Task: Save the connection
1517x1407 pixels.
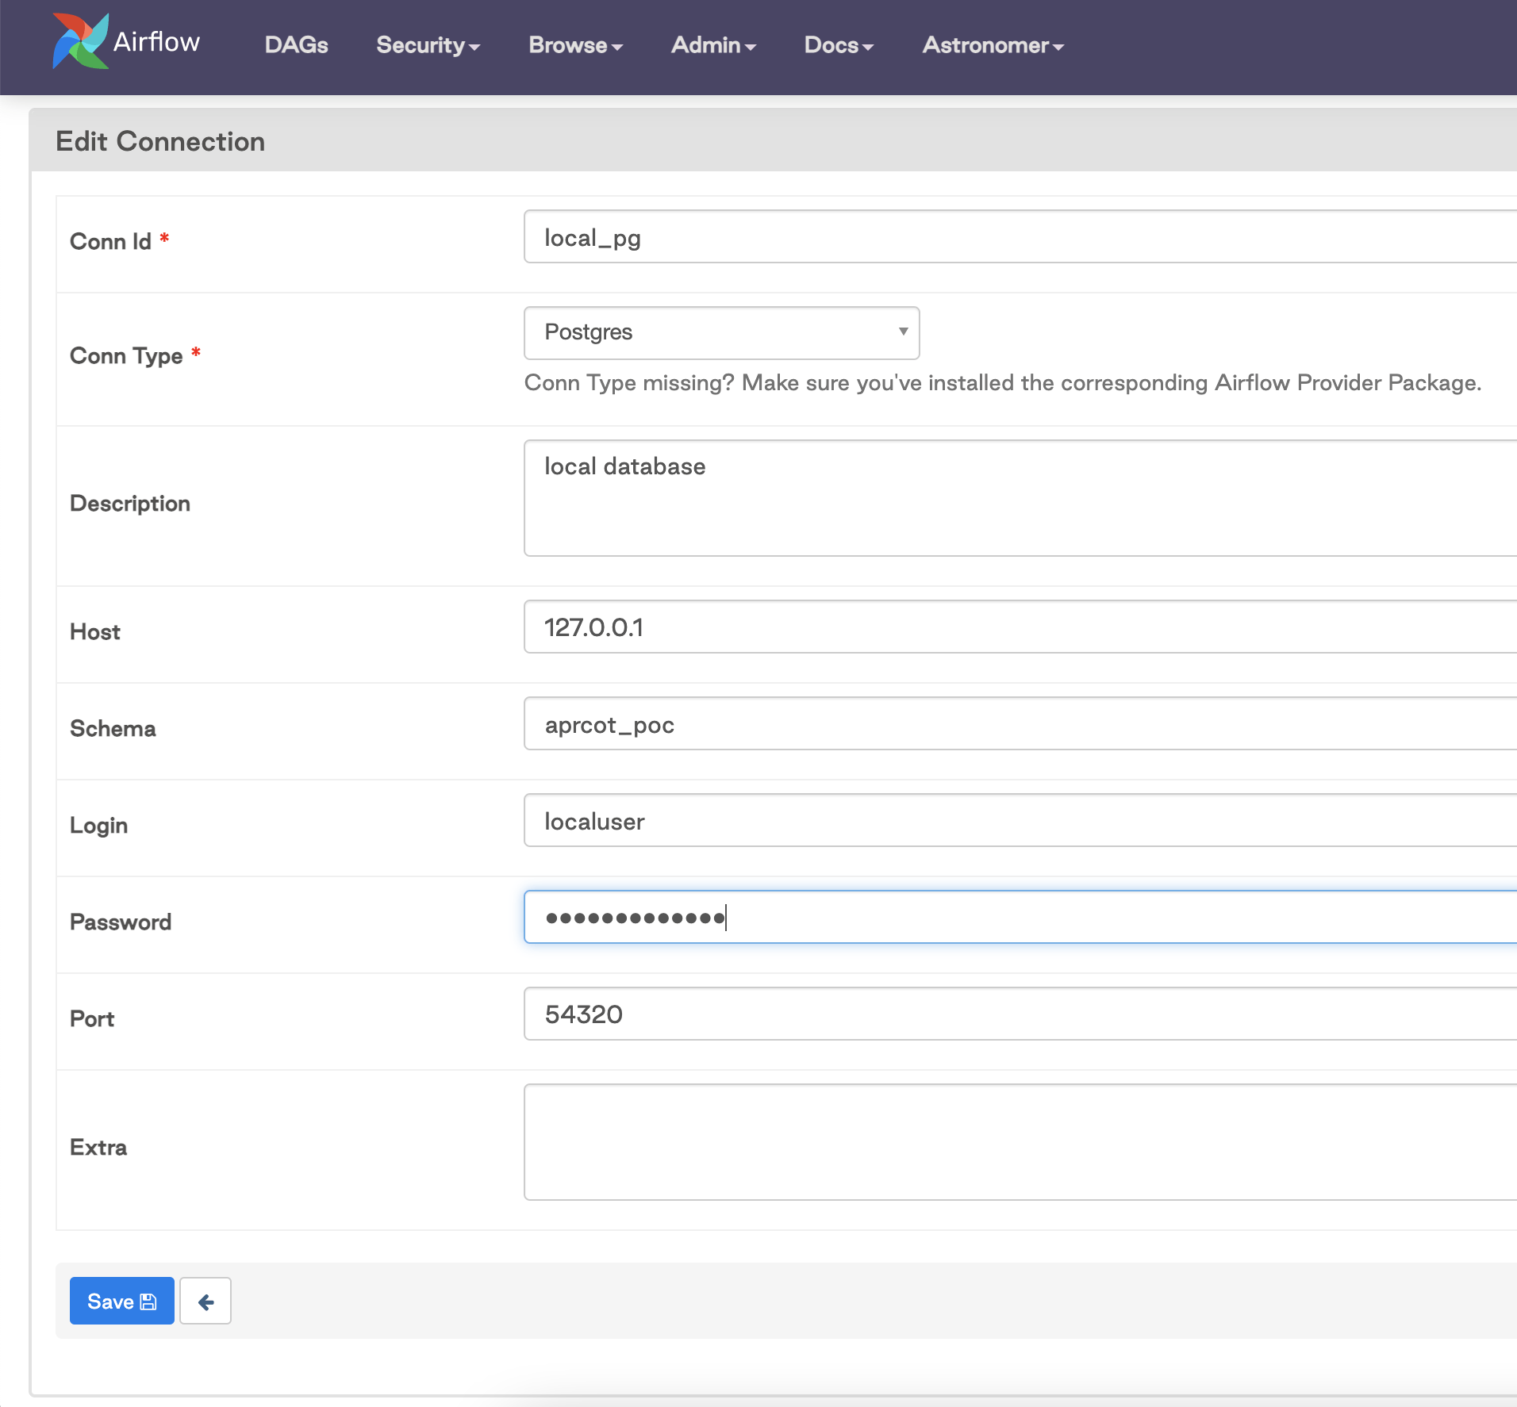Action: click(121, 1301)
